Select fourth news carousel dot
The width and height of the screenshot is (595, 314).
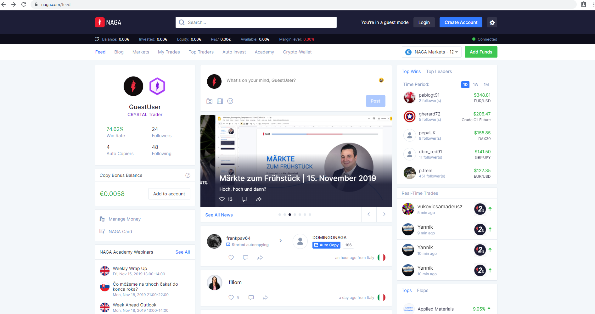point(295,215)
